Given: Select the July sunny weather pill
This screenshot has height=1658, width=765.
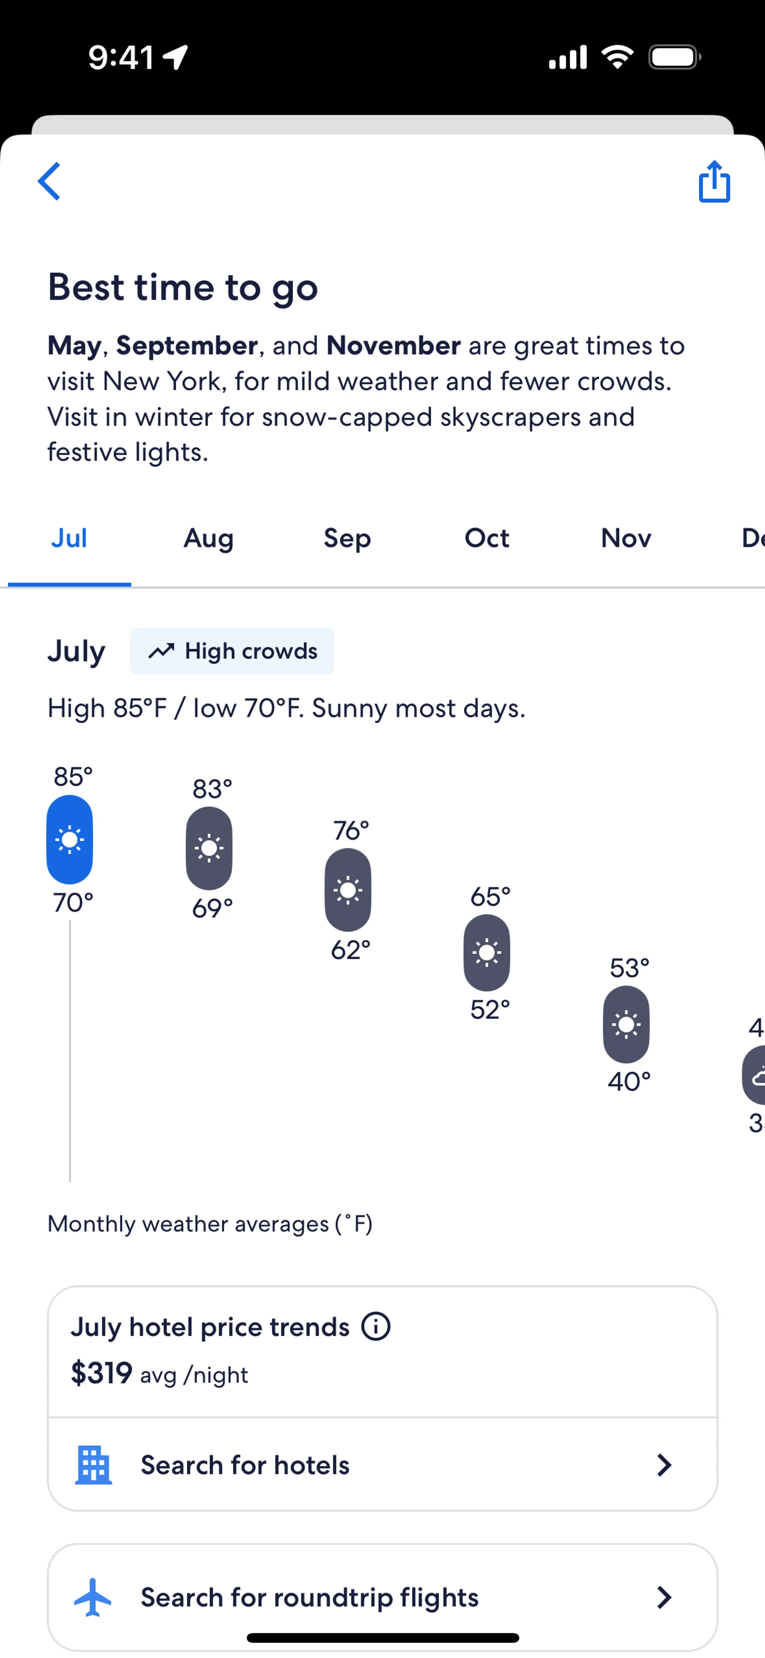Looking at the screenshot, I should coord(70,839).
